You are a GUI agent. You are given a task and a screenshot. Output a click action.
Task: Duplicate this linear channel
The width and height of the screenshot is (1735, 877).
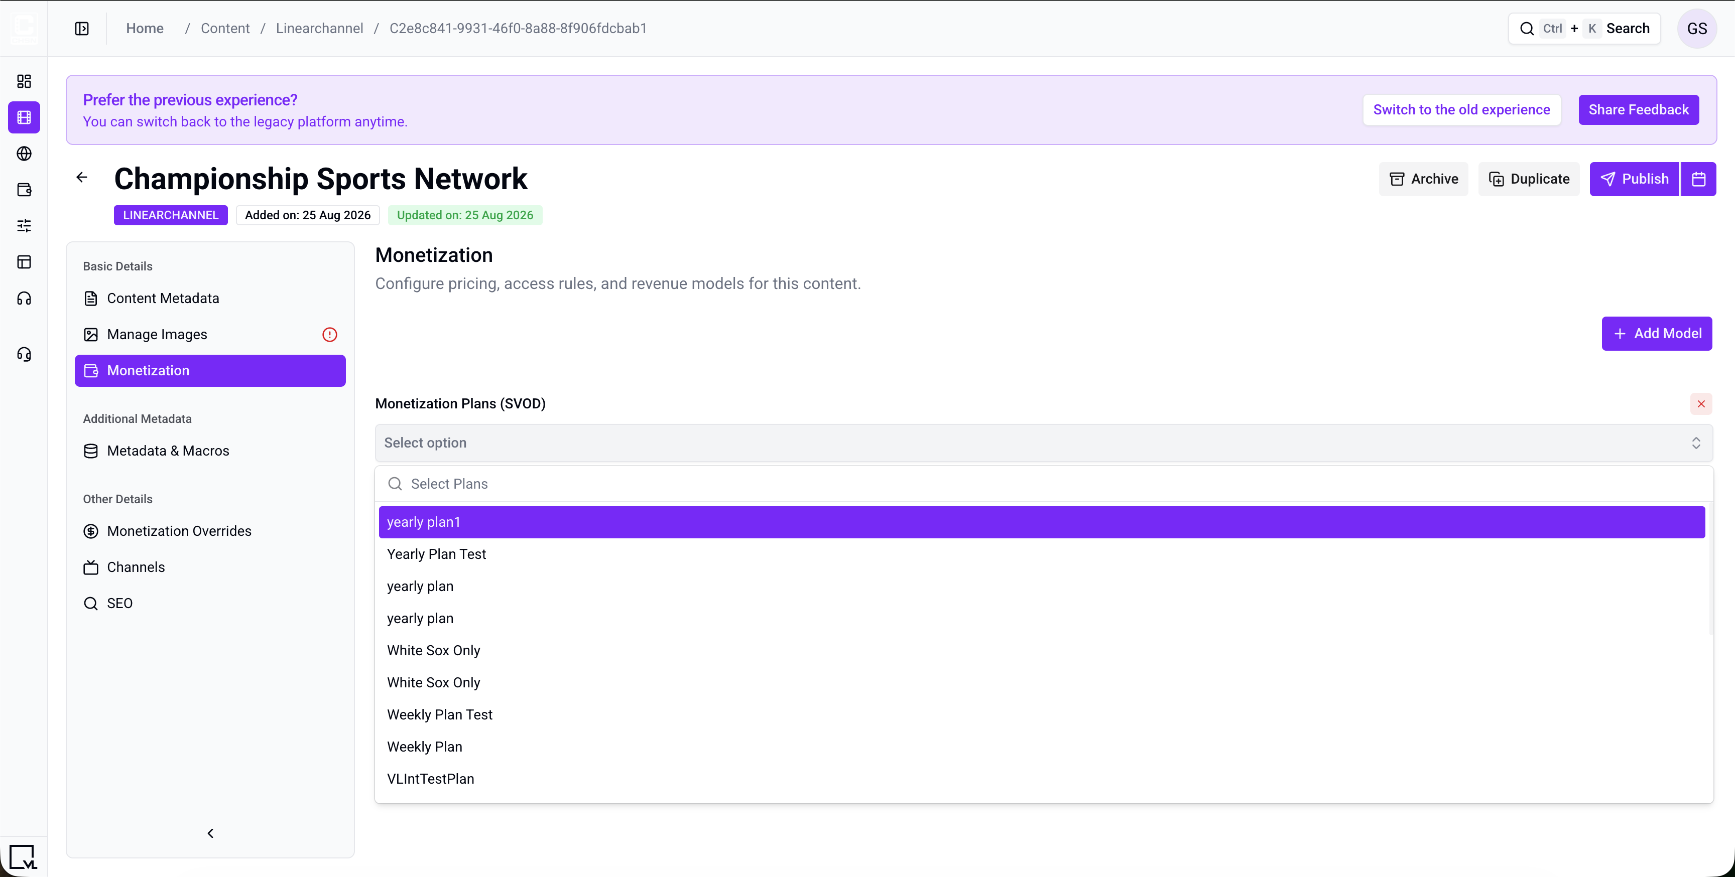pos(1528,179)
